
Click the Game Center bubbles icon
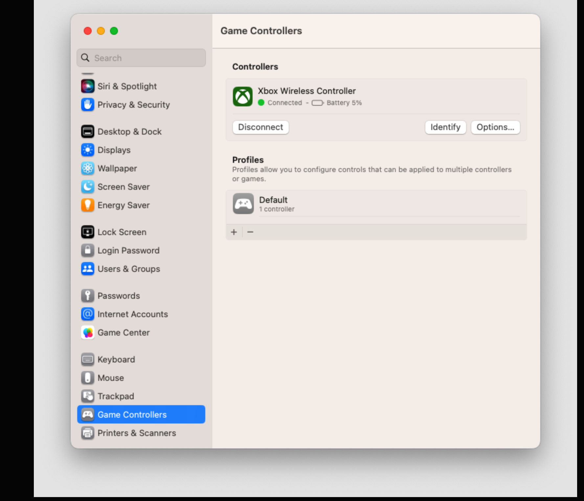pos(88,333)
